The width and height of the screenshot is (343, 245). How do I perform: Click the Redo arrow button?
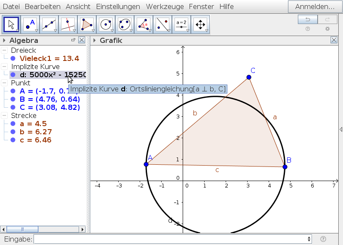[328, 19]
